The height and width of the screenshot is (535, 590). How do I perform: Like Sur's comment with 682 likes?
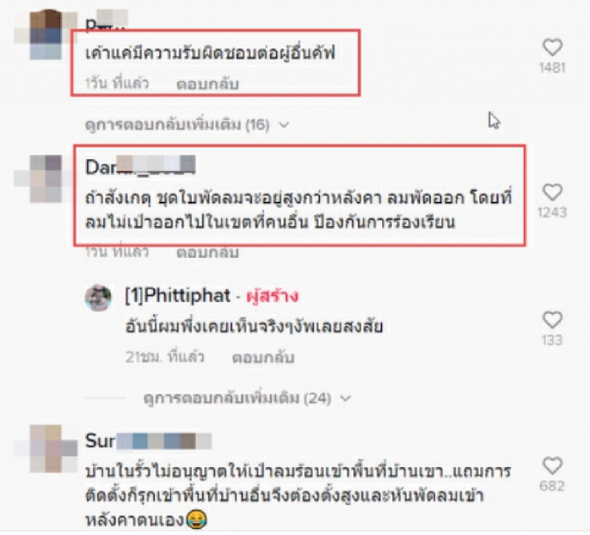pos(552,466)
